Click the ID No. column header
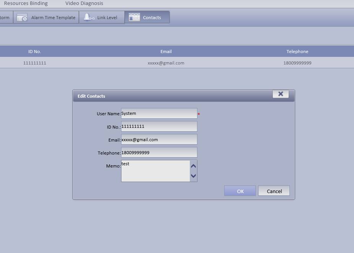This screenshot has height=253, width=354. click(34, 52)
